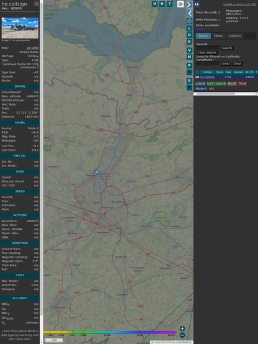Click the H map button
The width and height of the screenshot is (258, 344).
[162, 4]
